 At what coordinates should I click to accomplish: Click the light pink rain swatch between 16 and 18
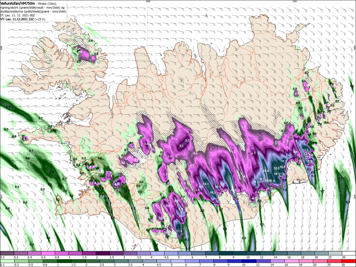292,261
